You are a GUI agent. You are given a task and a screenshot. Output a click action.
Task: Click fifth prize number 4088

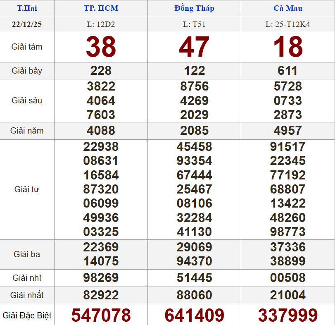101,131
